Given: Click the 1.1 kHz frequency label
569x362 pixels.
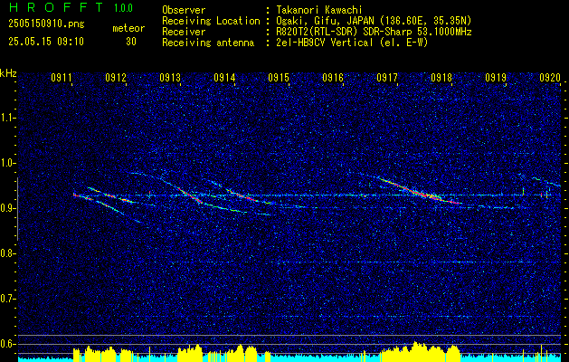Looking at the screenshot, I should [8, 118].
